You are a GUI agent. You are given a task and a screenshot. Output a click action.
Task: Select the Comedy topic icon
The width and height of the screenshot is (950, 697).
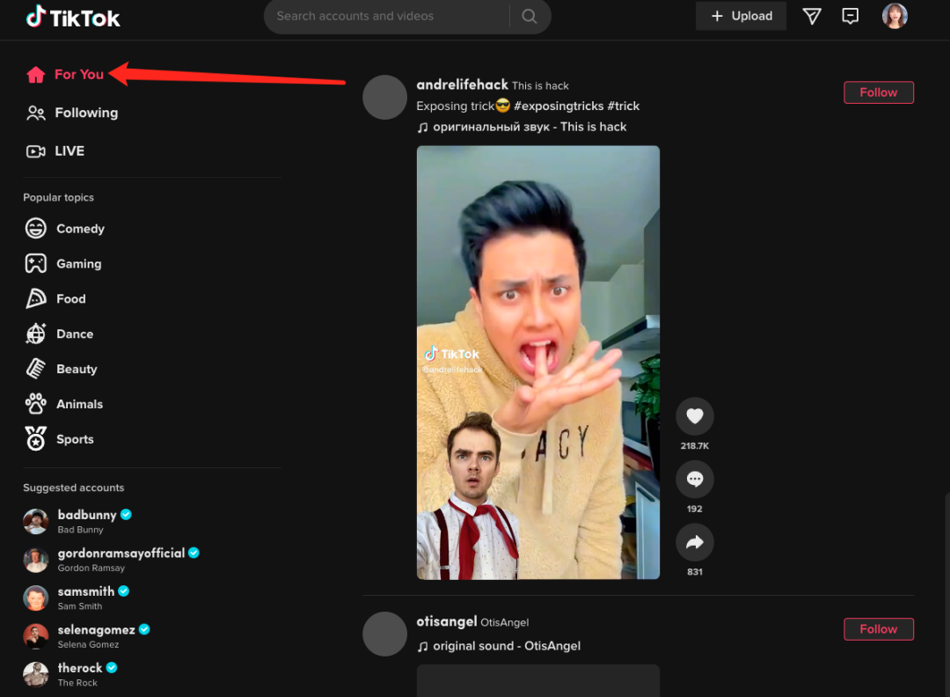click(35, 228)
